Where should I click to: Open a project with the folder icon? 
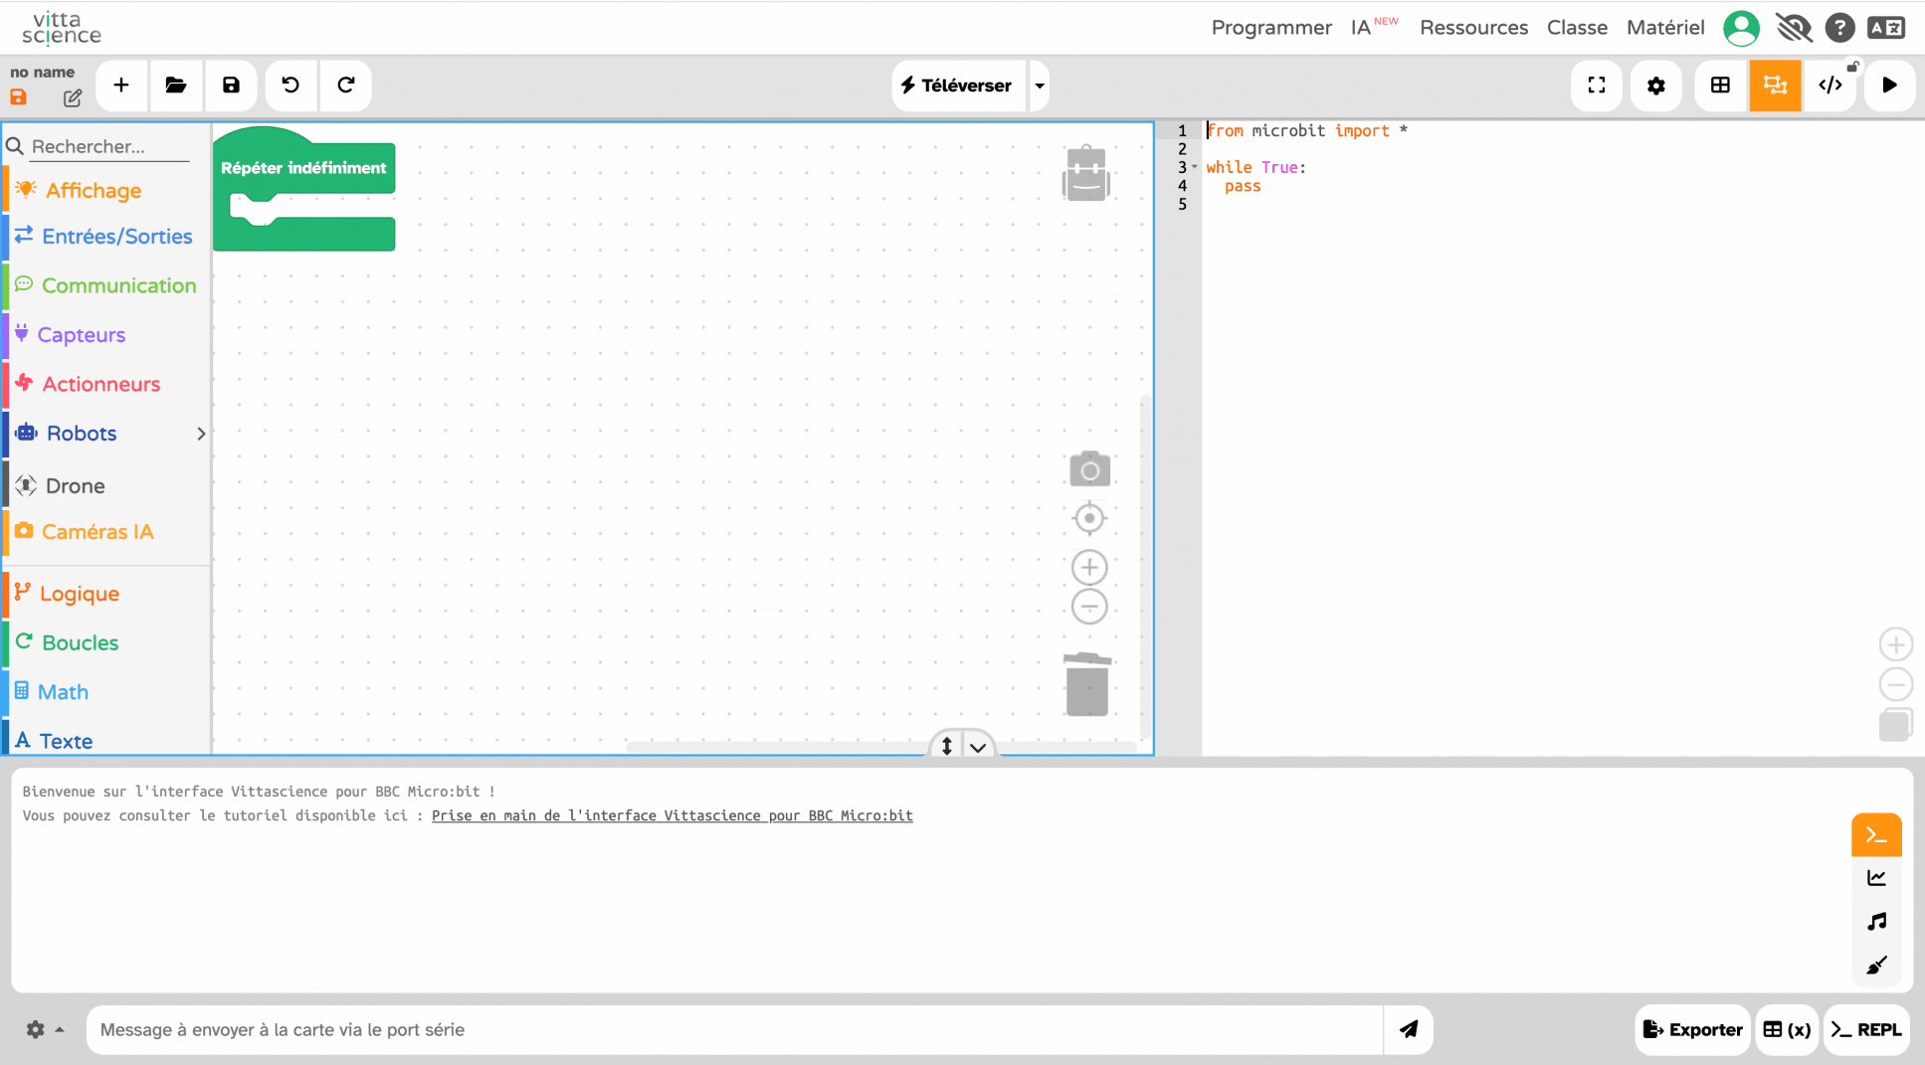pos(176,86)
